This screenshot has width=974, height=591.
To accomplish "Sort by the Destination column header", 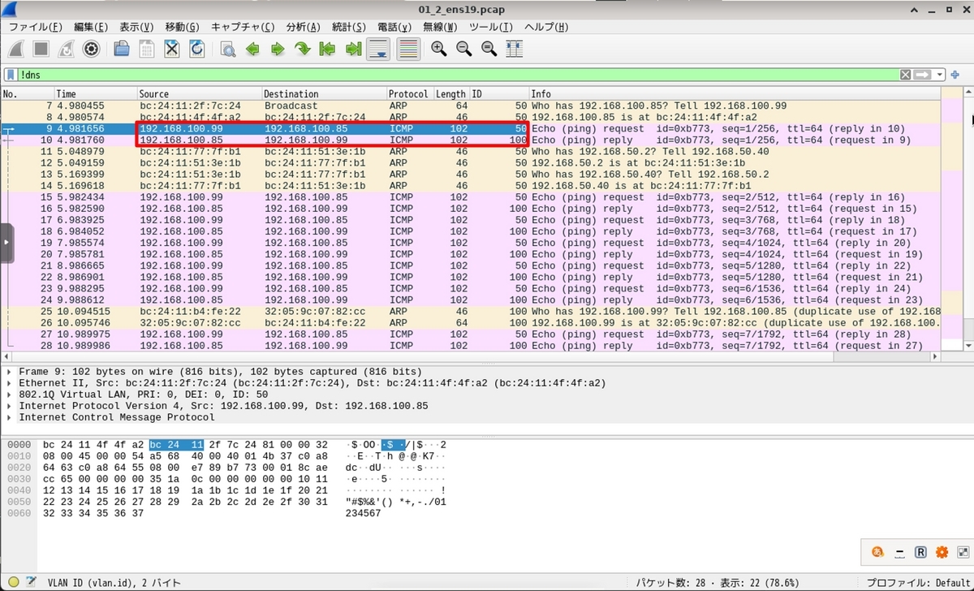I will [324, 94].
